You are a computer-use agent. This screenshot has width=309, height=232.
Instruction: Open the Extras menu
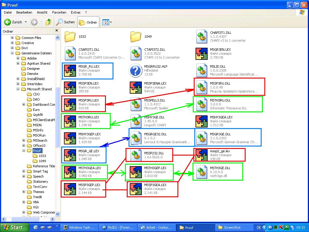pos(76,12)
